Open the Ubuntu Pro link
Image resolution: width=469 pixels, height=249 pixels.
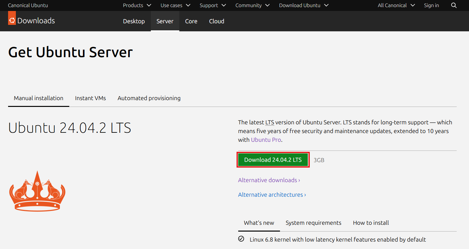(x=266, y=140)
